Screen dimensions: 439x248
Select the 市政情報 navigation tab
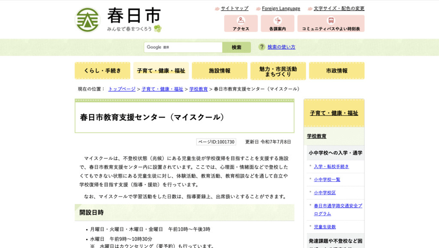coord(337,71)
